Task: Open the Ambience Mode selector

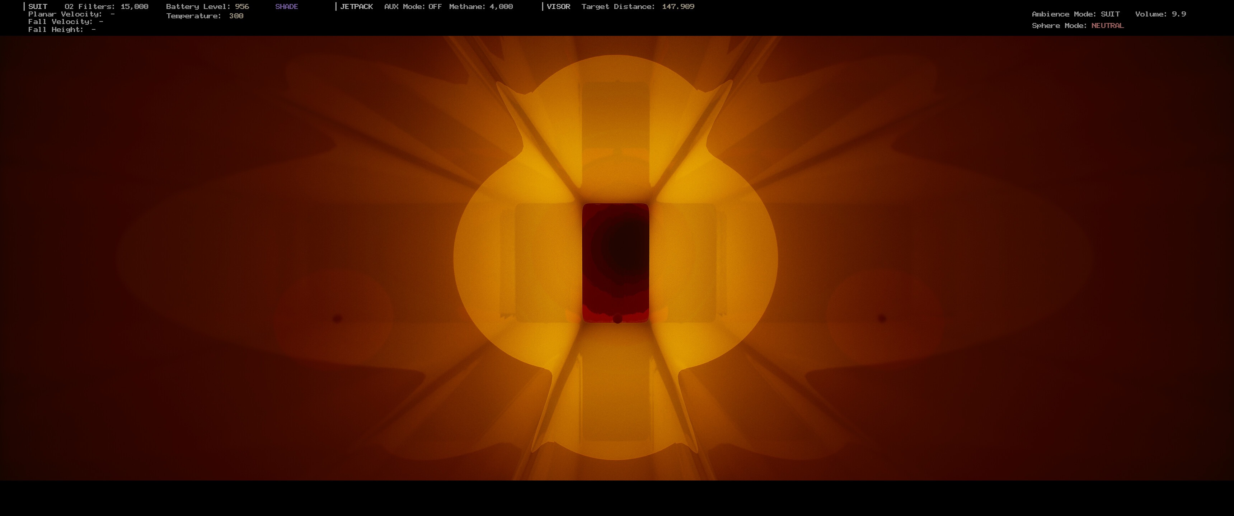Action: 1076,14
